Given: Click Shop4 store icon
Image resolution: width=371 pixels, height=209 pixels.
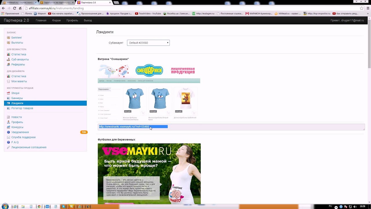Looking at the screenshot, I should tap(8, 93).
